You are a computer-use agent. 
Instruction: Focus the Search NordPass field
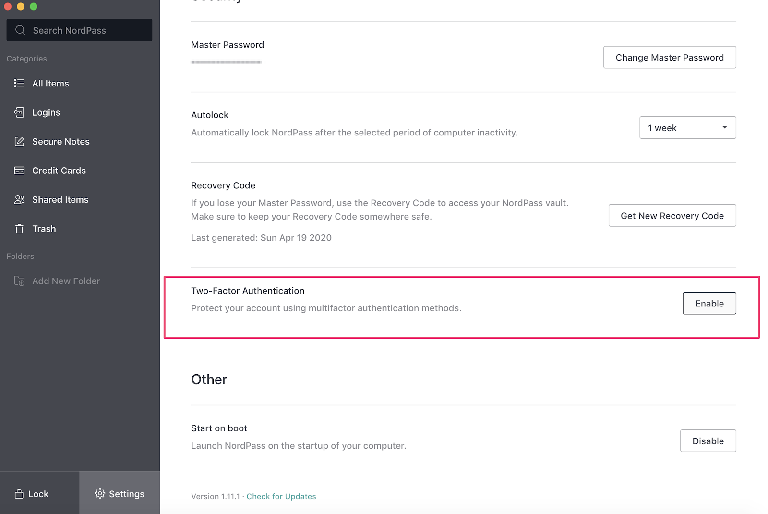tap(79, 30)
